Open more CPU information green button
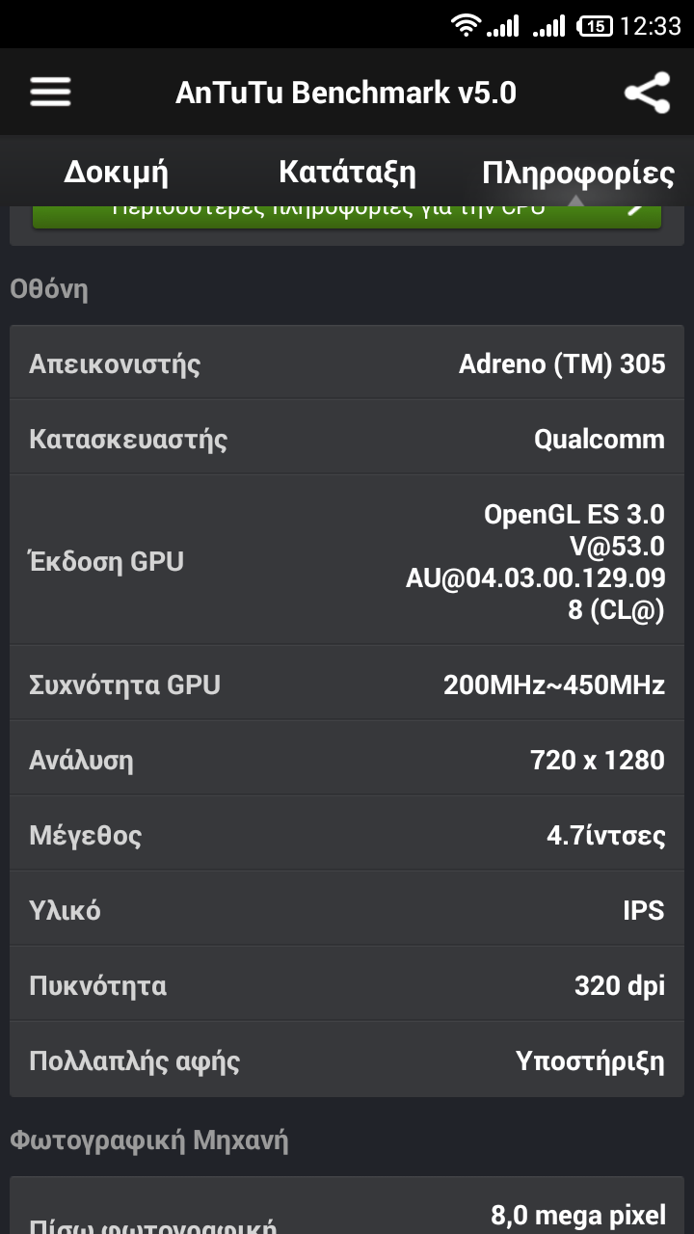Screen dimensions: 694x1234 click(x=328, y=214)
